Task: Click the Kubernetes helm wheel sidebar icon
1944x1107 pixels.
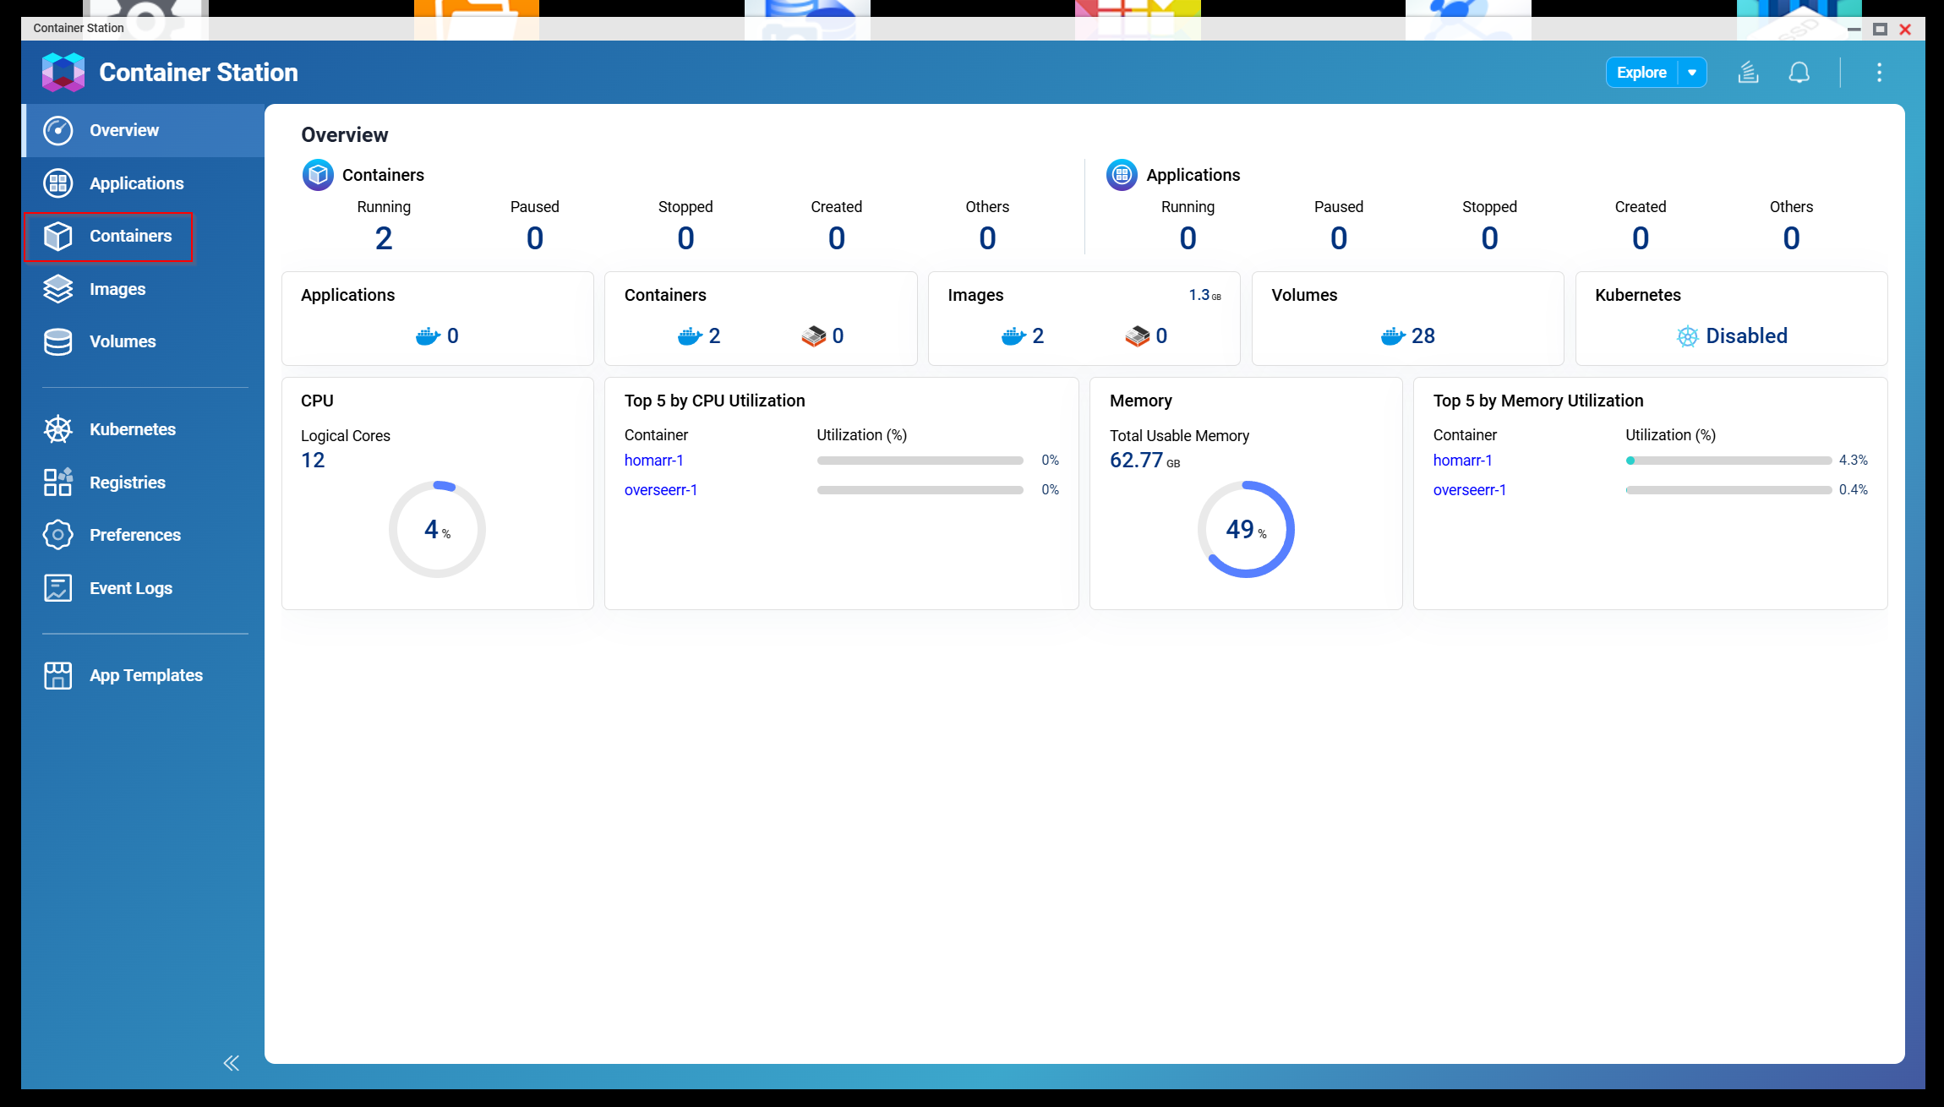Action: pos(57,429)
